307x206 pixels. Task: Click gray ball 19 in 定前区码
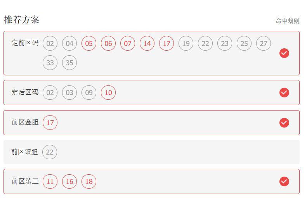[186, 43]
